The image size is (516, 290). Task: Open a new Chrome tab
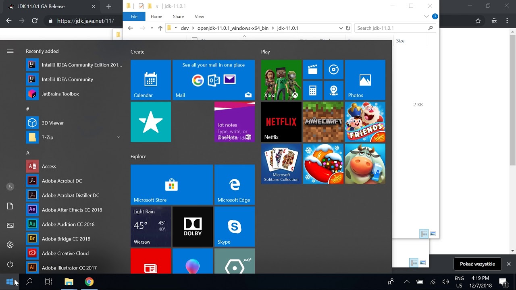108,6
